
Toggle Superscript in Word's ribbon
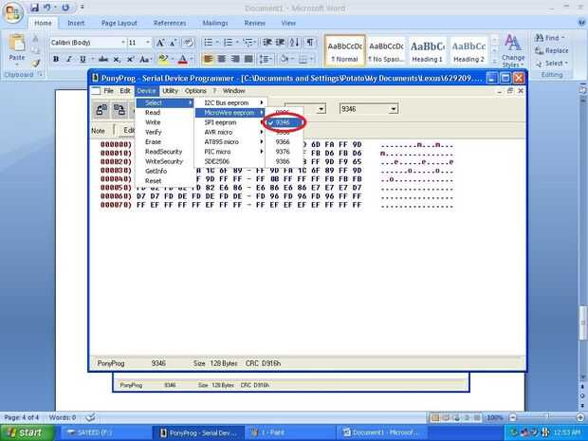pos(130,59)
